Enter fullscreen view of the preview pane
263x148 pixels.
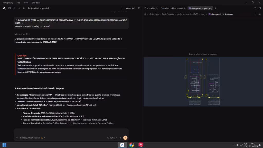[255, 8]
